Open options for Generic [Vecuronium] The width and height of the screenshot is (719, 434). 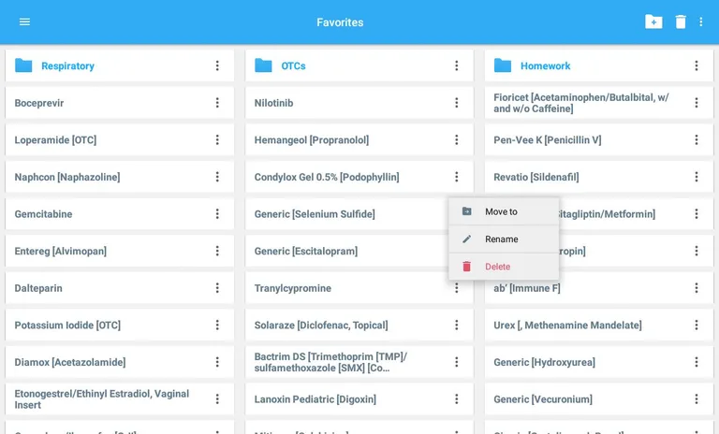697,399
